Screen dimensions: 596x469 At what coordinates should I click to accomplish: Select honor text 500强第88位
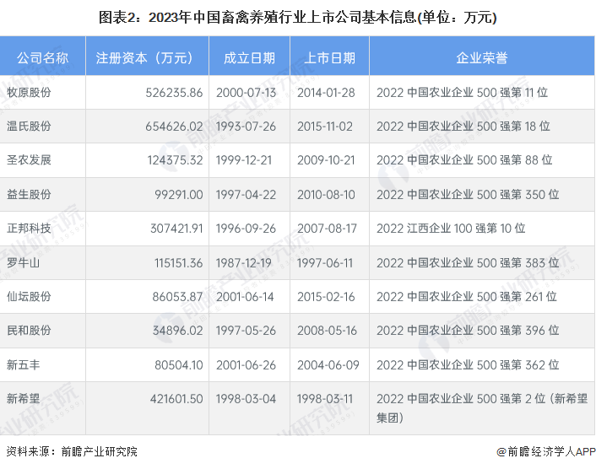pos(514,160)
